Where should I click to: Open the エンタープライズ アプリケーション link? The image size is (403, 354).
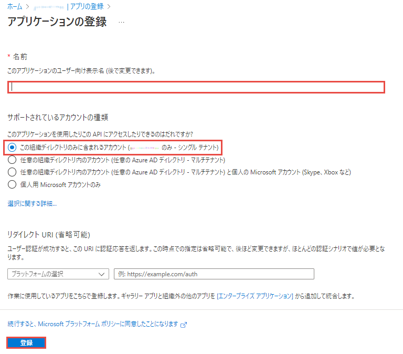tap(254, 296)
